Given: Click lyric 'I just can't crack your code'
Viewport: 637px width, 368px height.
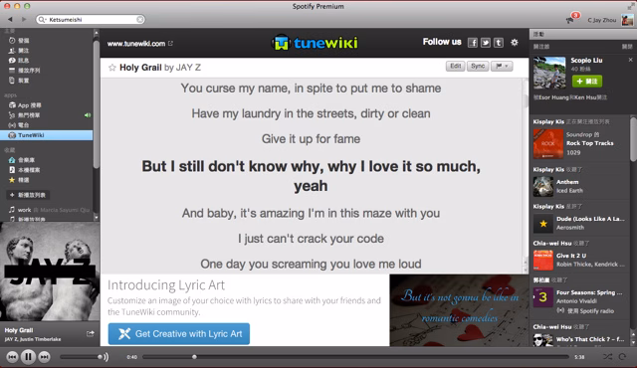Looking at the screenshot, I should click(x=311, y=239).
